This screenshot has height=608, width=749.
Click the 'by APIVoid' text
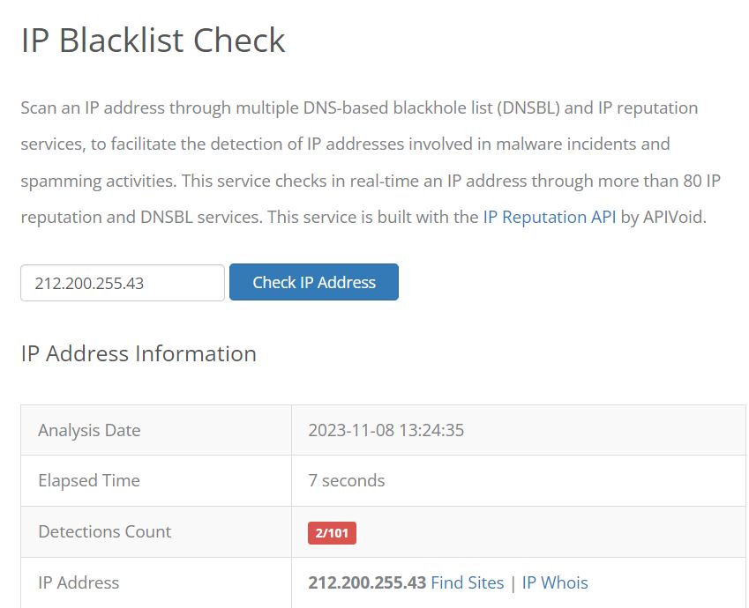pyautogui.click(x=663, y=217)
